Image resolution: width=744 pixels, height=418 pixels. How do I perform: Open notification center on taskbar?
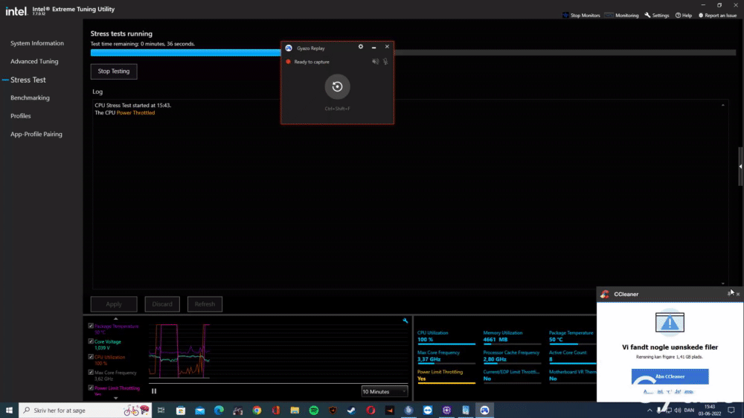(731, 410)
